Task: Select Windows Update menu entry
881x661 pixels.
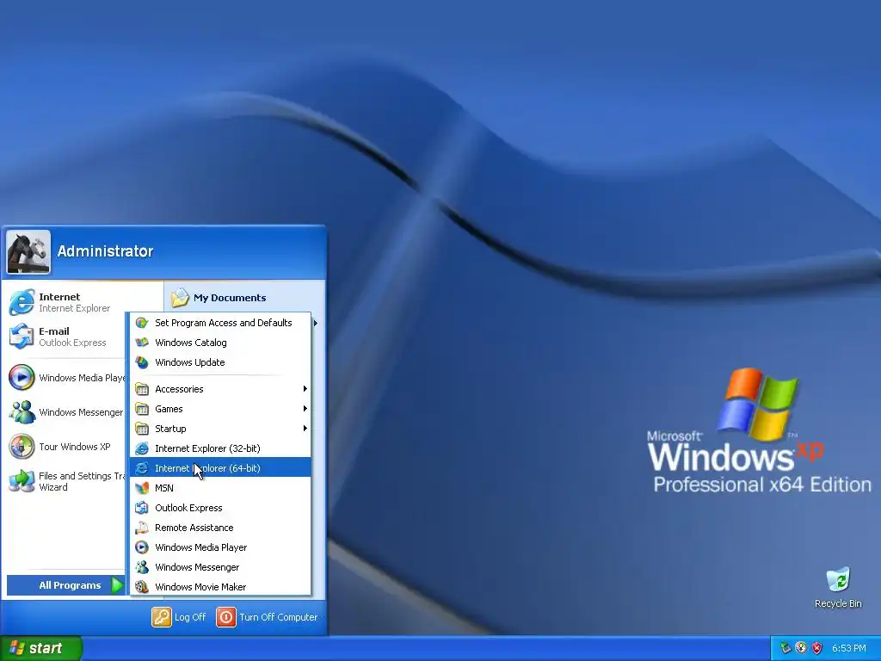Action: (x=220, y=362)
